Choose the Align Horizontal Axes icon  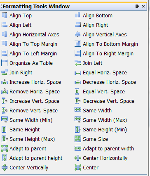5,34
